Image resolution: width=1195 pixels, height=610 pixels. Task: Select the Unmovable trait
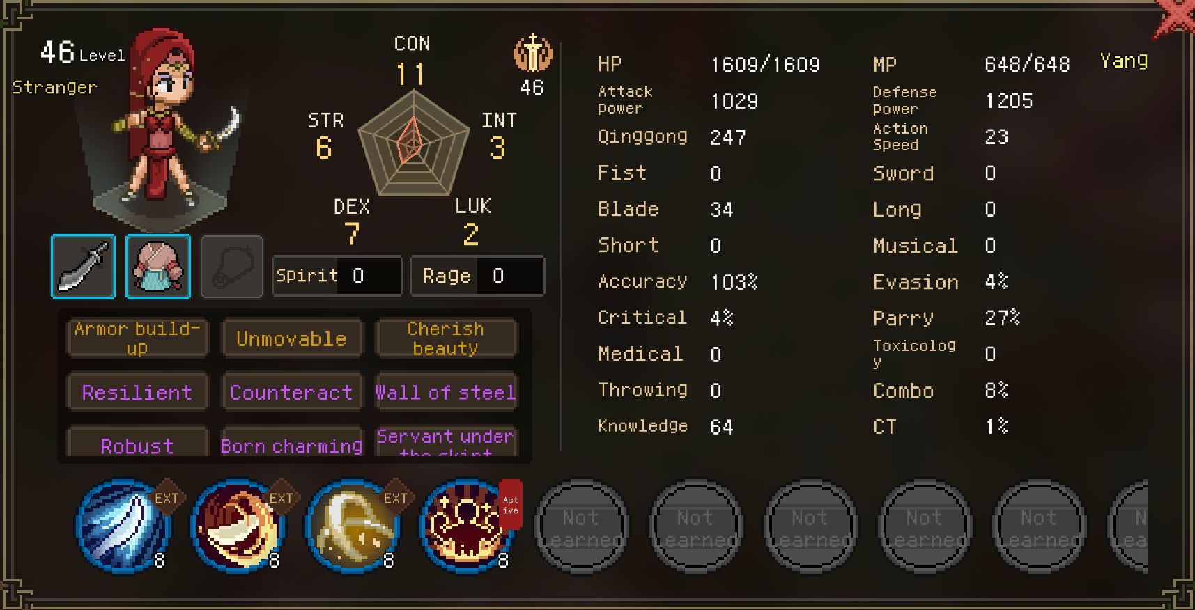tap(291, 338)
